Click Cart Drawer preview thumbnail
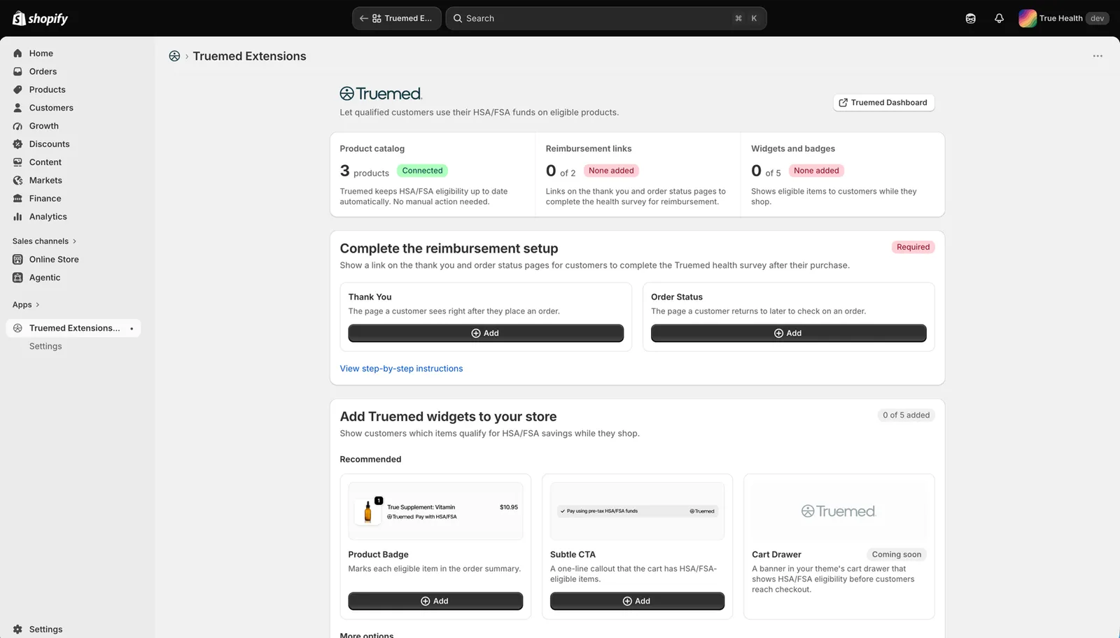This screenshot has height=638, width=1120. tap(839, 511)
